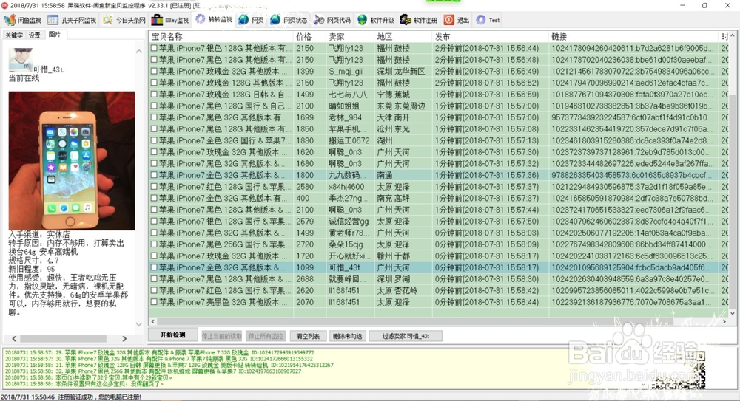Click the 删除未勾选 button

point(347,336)
